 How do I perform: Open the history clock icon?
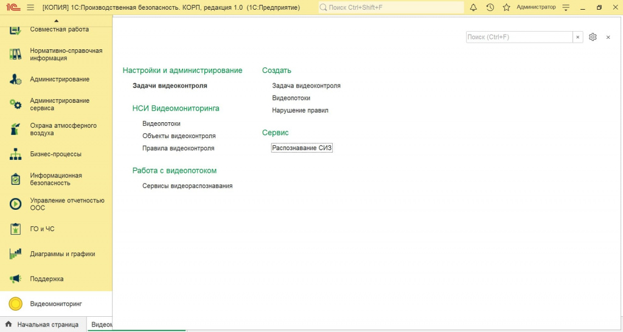(x=490, y=7)
